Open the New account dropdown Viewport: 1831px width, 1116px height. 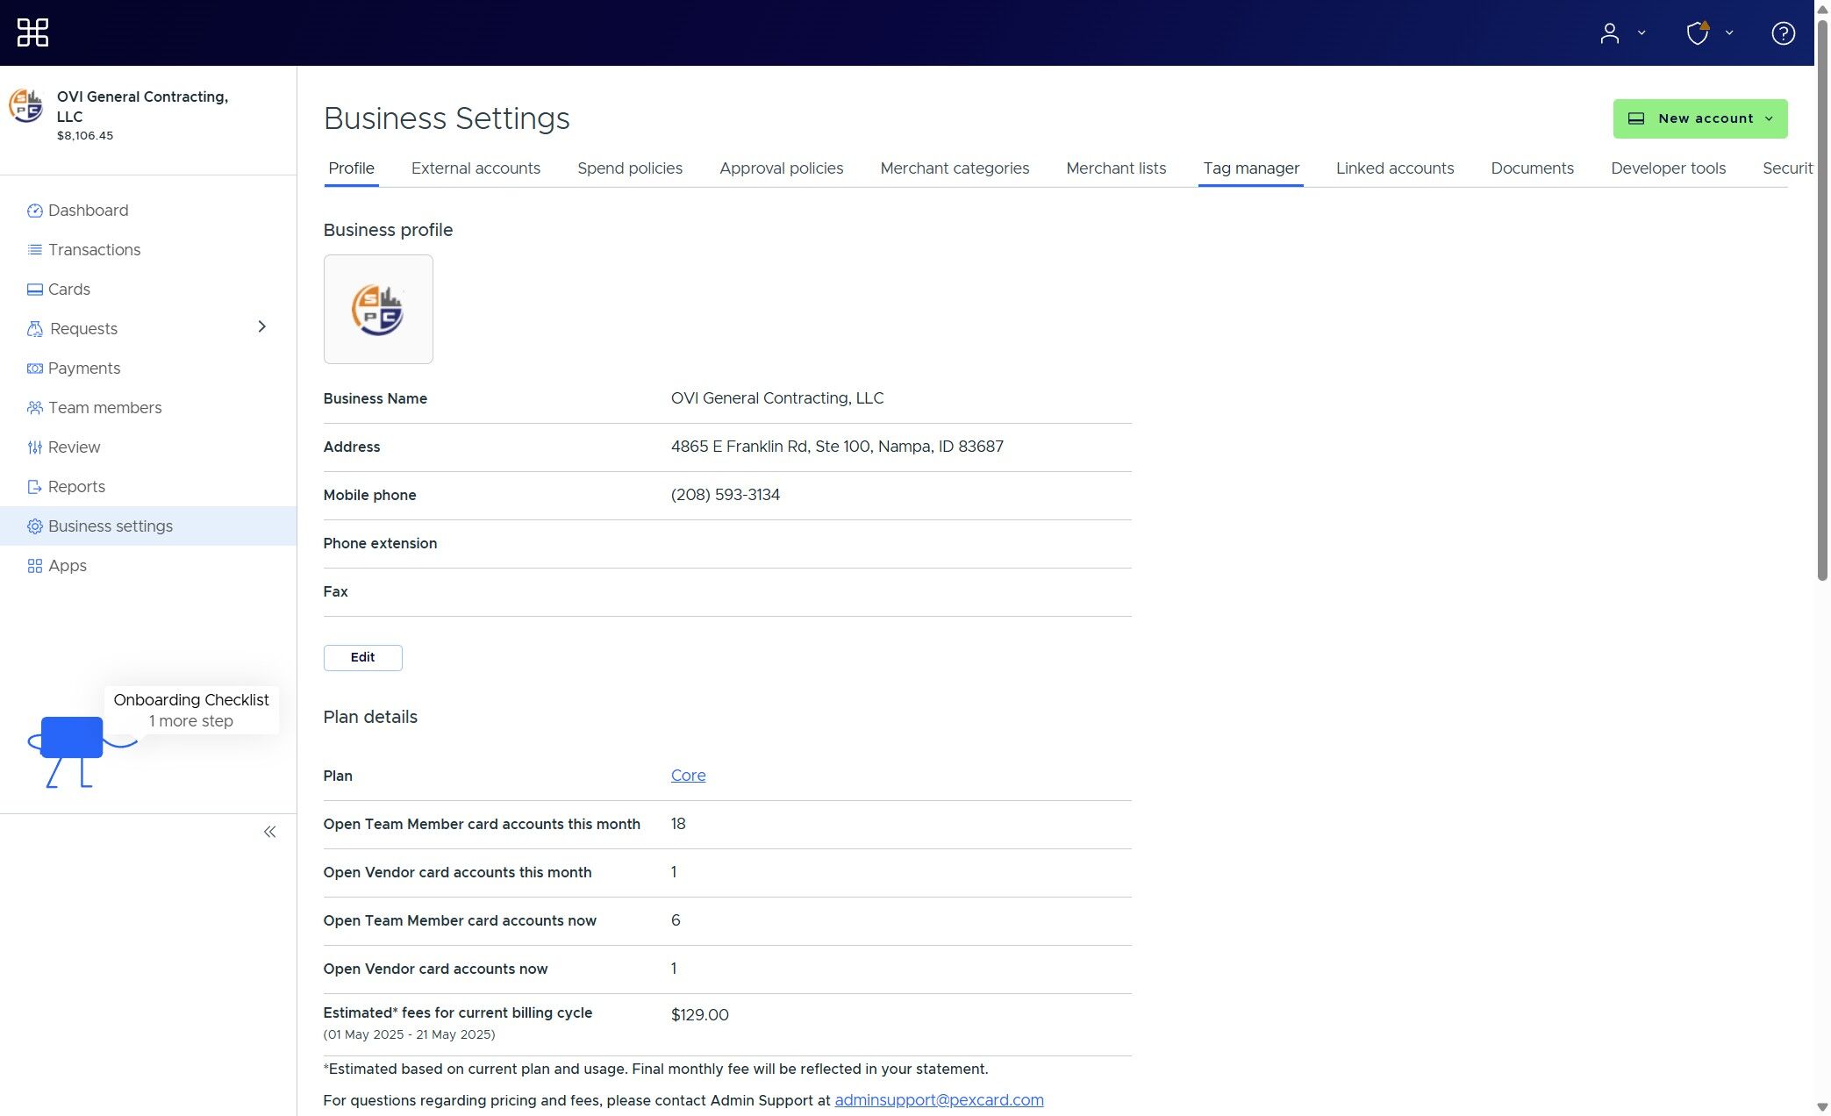(1699, 118)
